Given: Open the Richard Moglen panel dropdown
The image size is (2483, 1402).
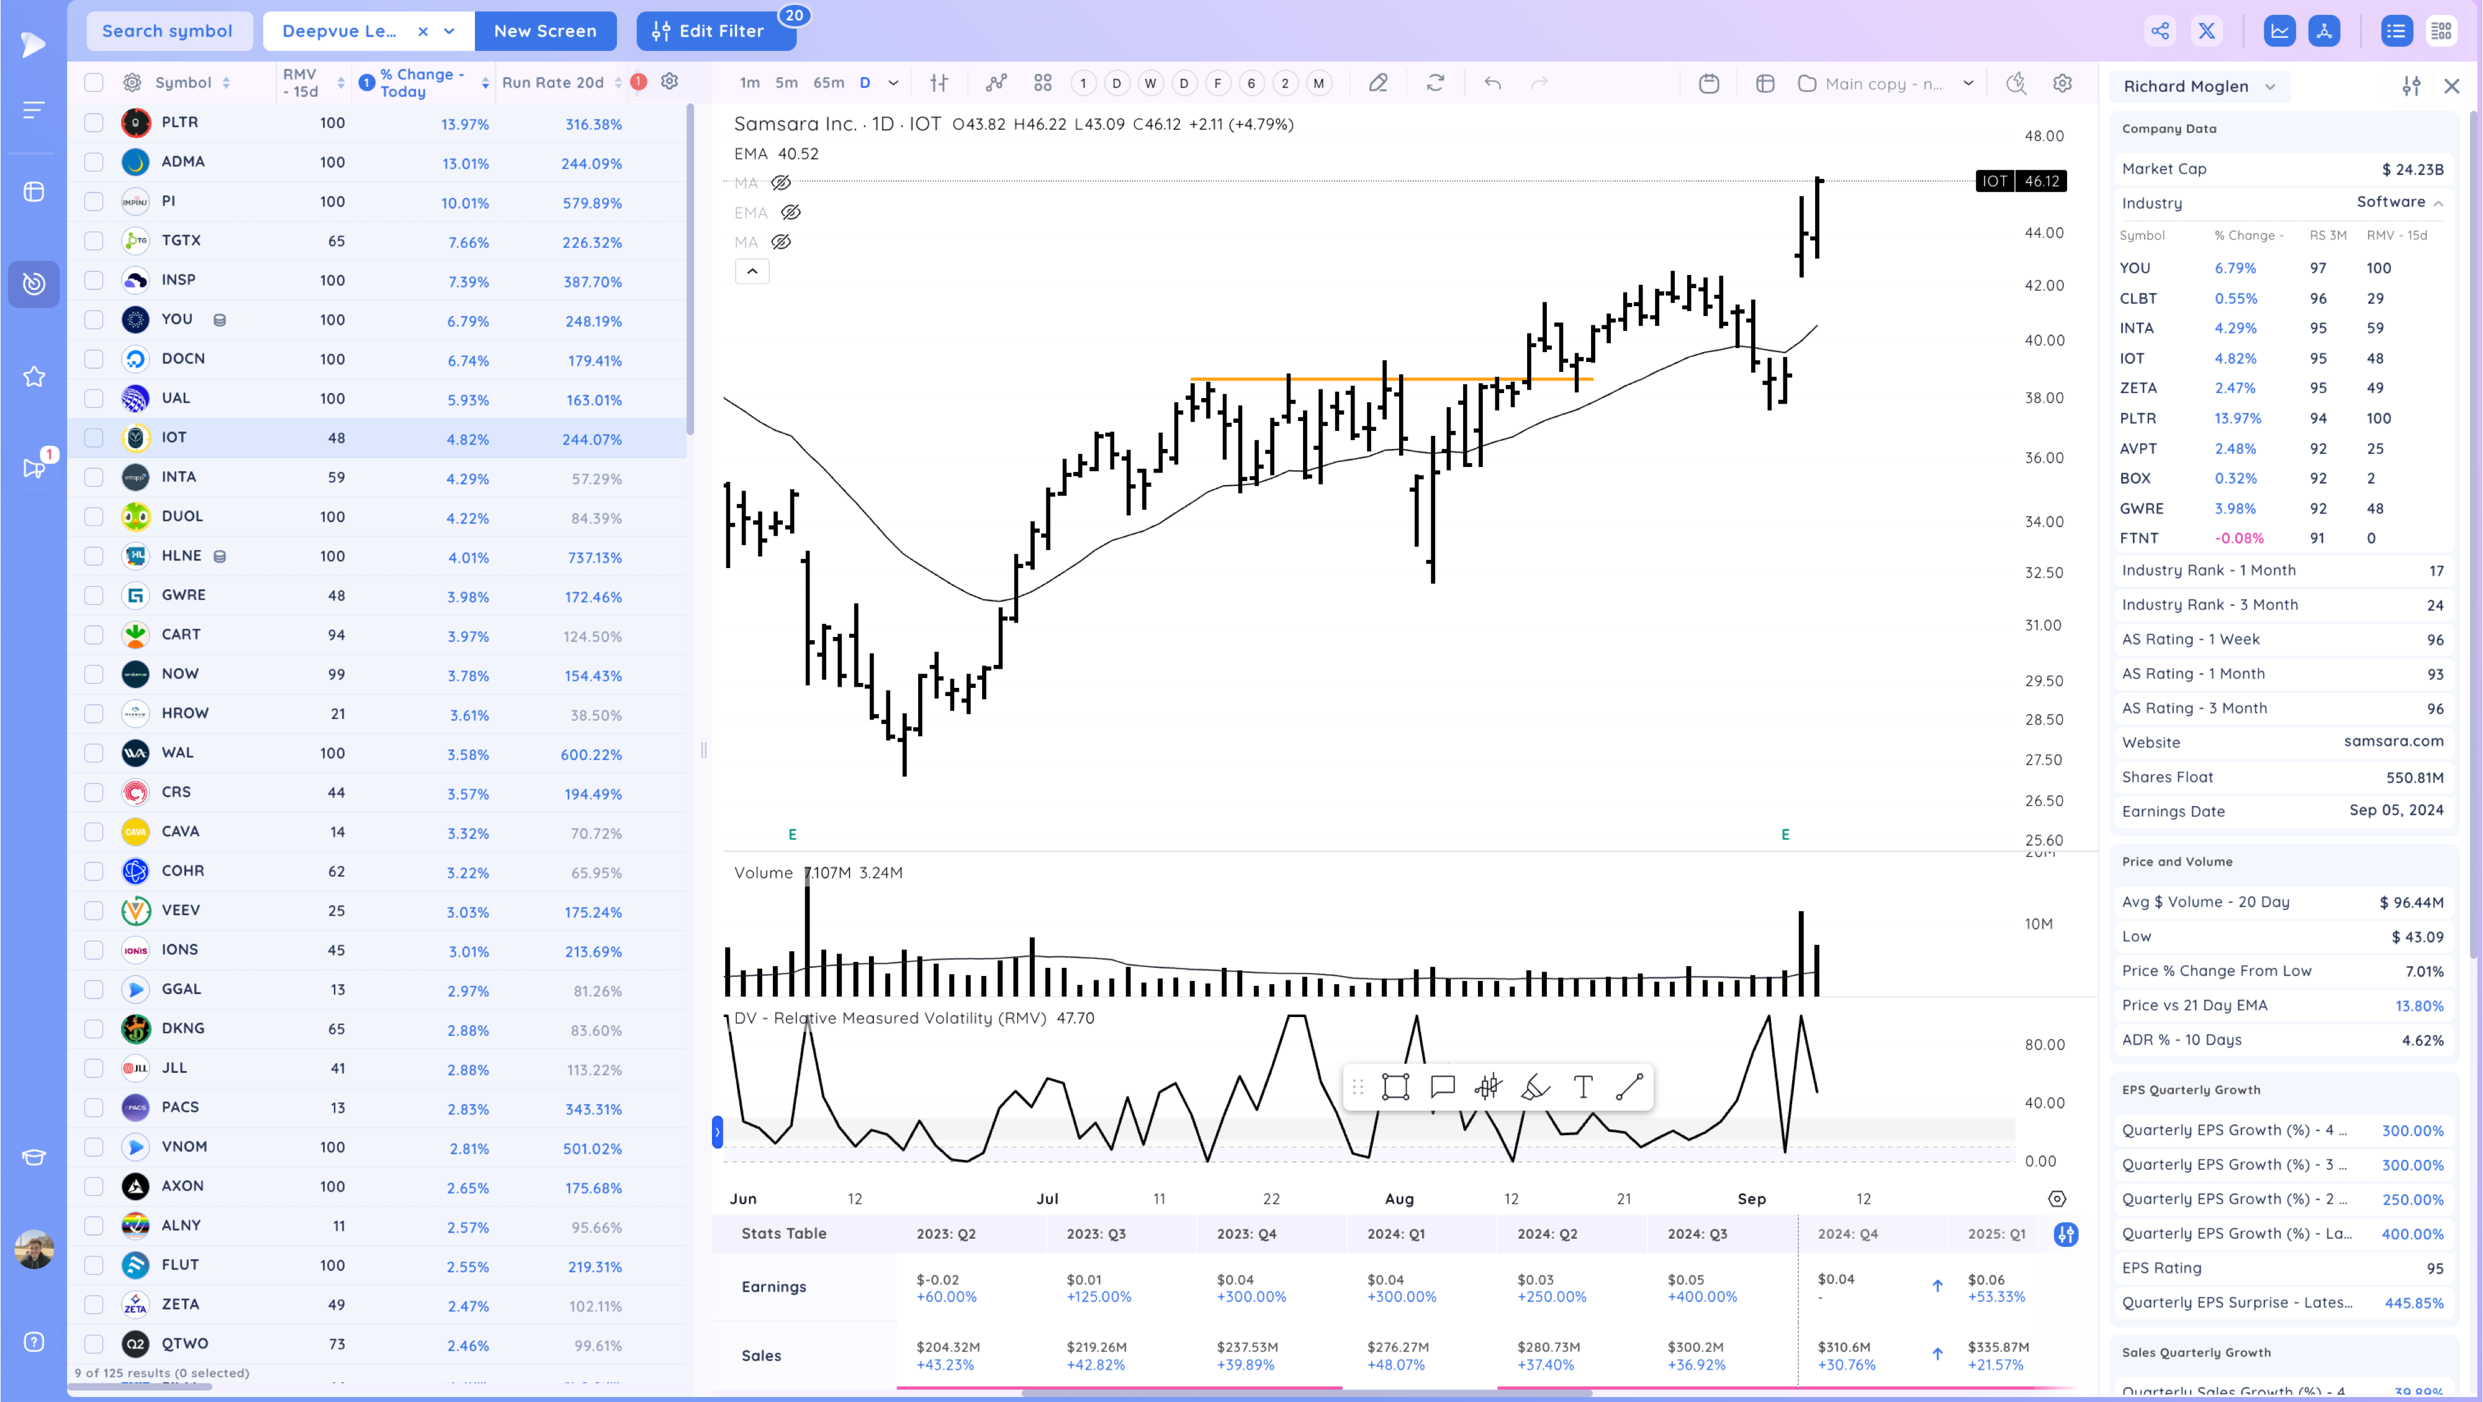Looking at the screenshot, I should pos(2199,86).
